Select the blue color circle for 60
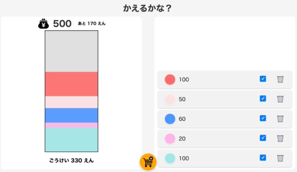297x172 pixels. 170,119
